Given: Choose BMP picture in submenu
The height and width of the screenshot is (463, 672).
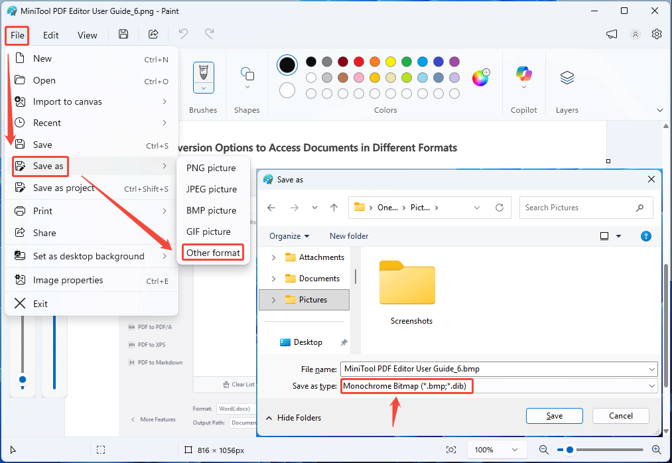Looking at the screenshot, I should point(213,210).
